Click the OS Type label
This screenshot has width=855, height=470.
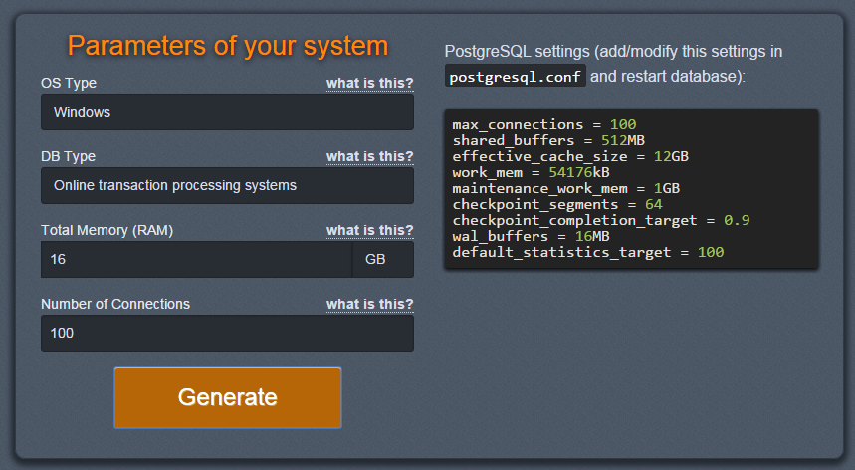69,83
